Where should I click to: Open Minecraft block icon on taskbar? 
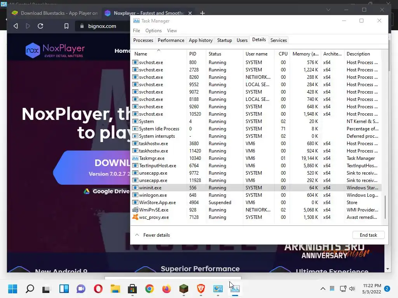(x=184, y=289)
